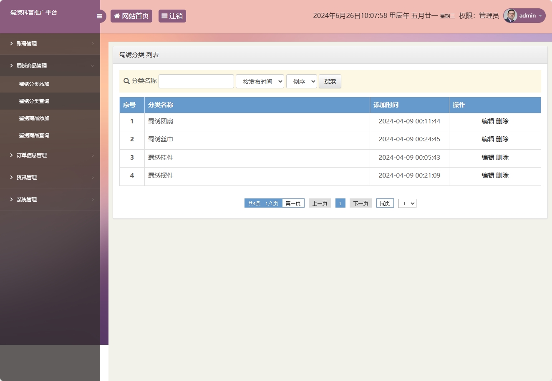Click the 搜索 search button
This screenshot has height=381, width=552.
(x=330, y=81)
